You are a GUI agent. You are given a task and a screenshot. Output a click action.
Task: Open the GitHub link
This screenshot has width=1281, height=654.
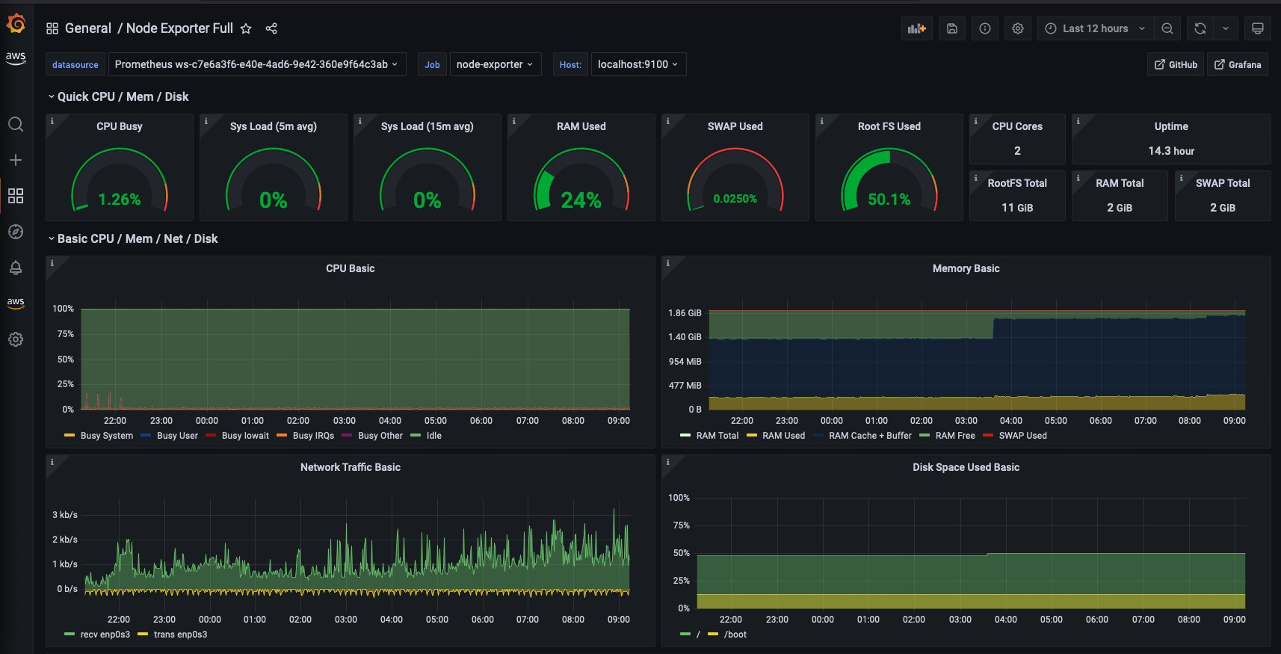pos(1176,64)
